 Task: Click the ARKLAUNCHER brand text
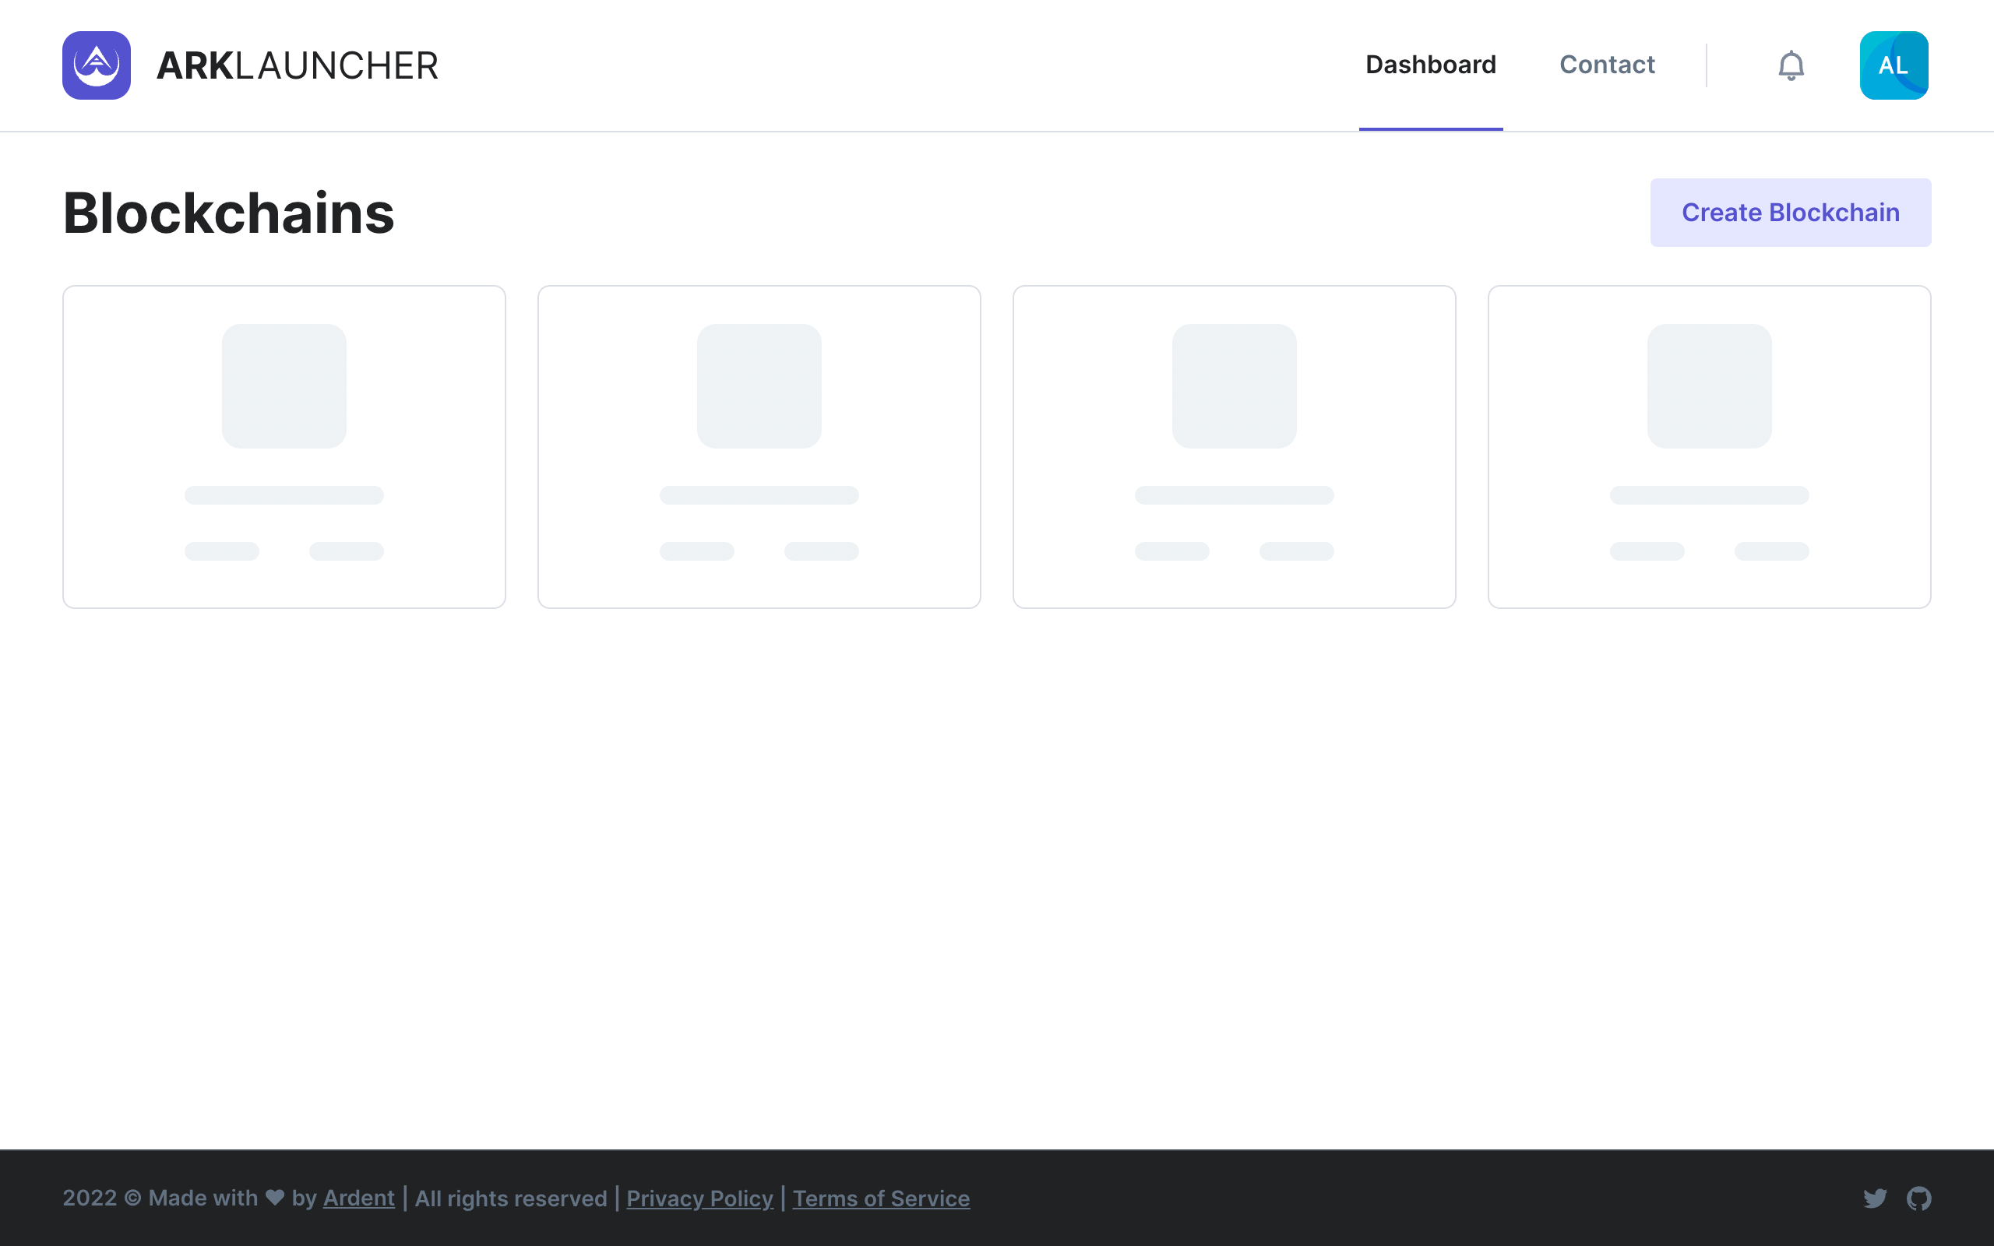click(x=297, y=65)
